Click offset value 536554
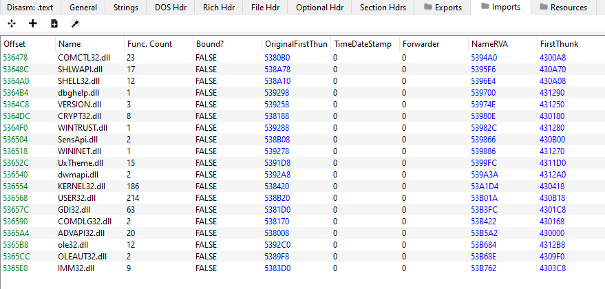Screen dimensions: 605x289 (15, 186)
